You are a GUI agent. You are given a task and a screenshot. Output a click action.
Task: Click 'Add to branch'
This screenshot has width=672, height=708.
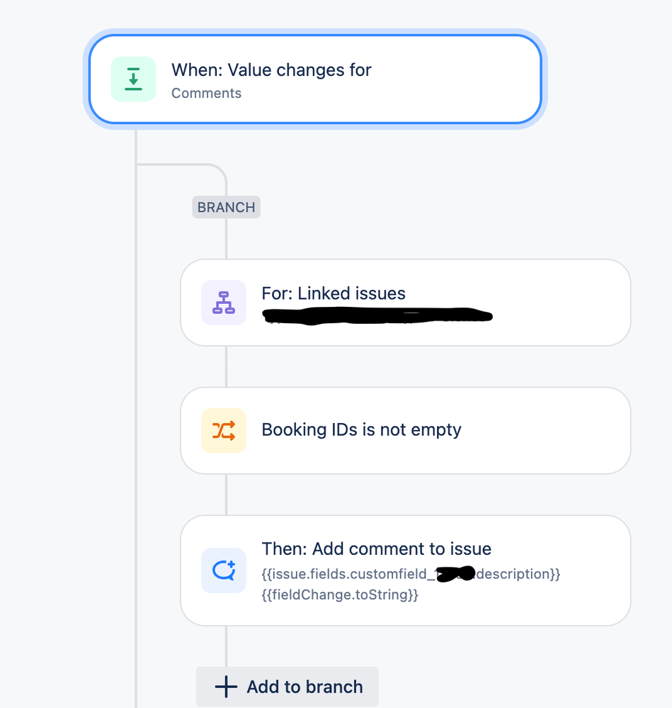coord(287,686)
